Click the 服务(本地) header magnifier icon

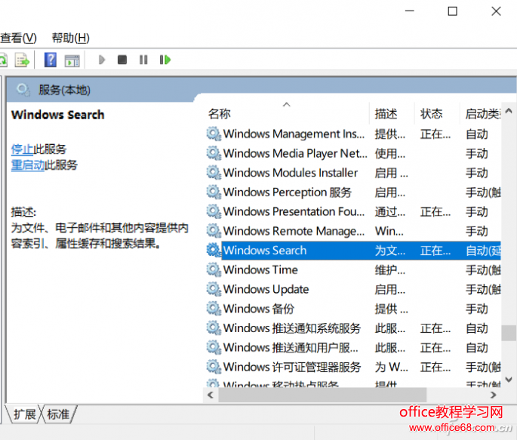pyautogui.click(x=23, y=89)
